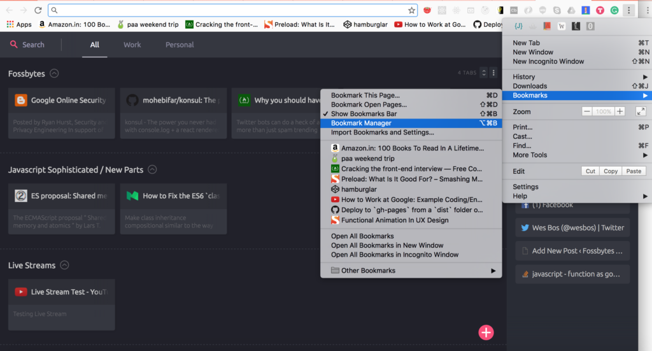
Task: Increase zoom with plus button
Action: pos(620,111)
